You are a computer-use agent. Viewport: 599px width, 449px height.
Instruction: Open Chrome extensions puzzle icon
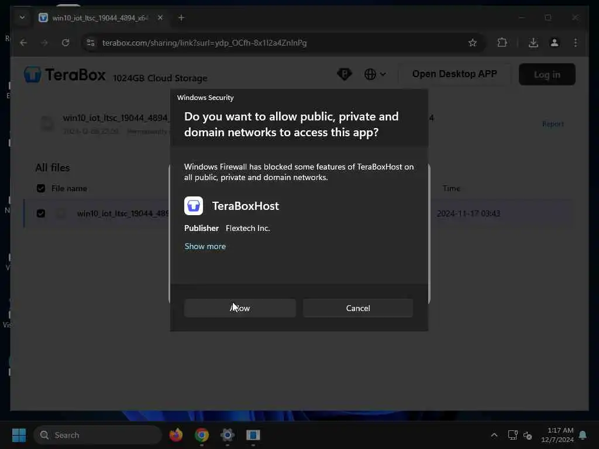click(502, 43)
